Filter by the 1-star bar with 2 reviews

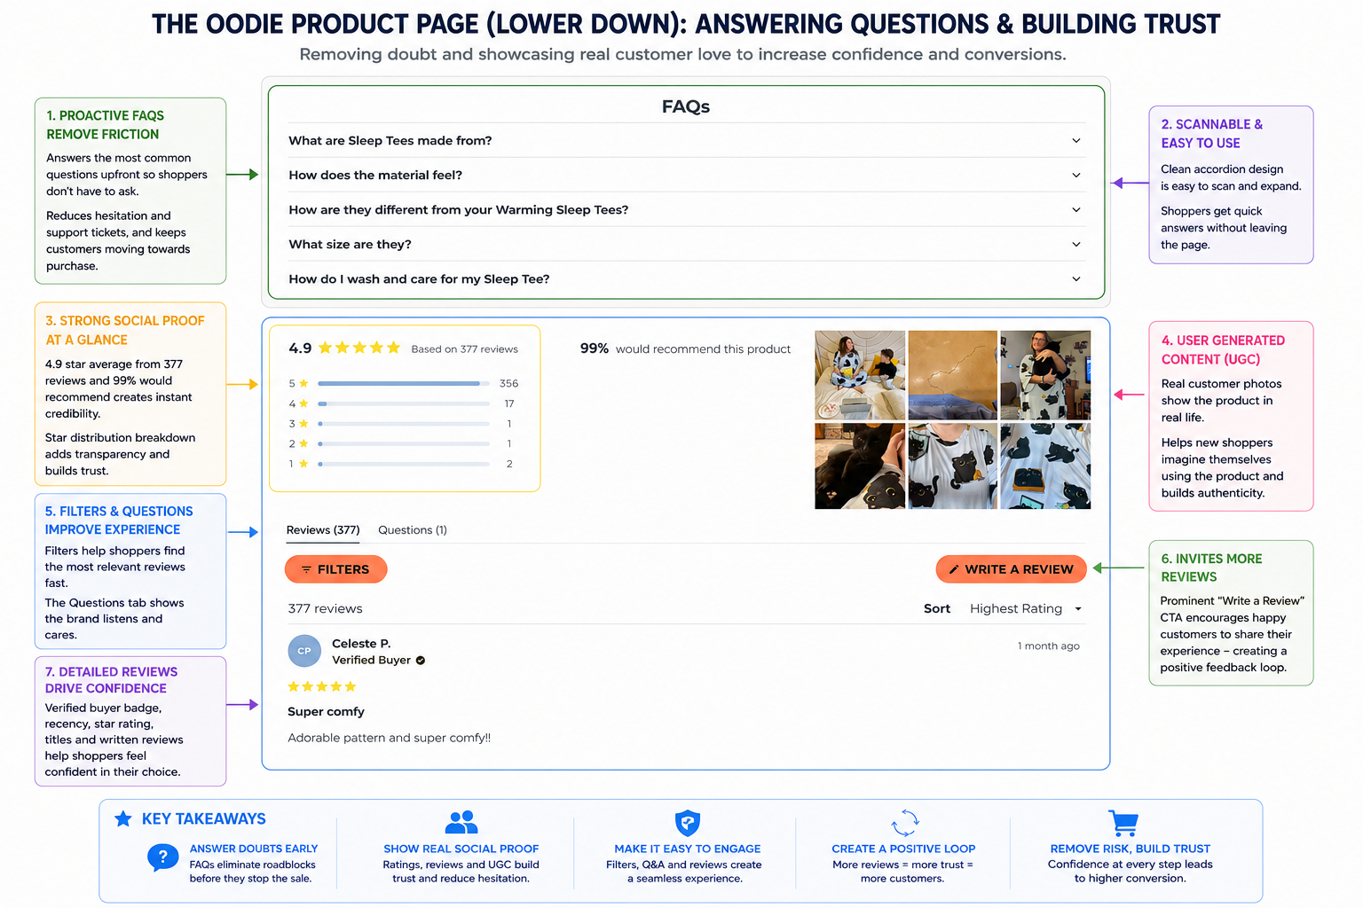pos(404,464)
